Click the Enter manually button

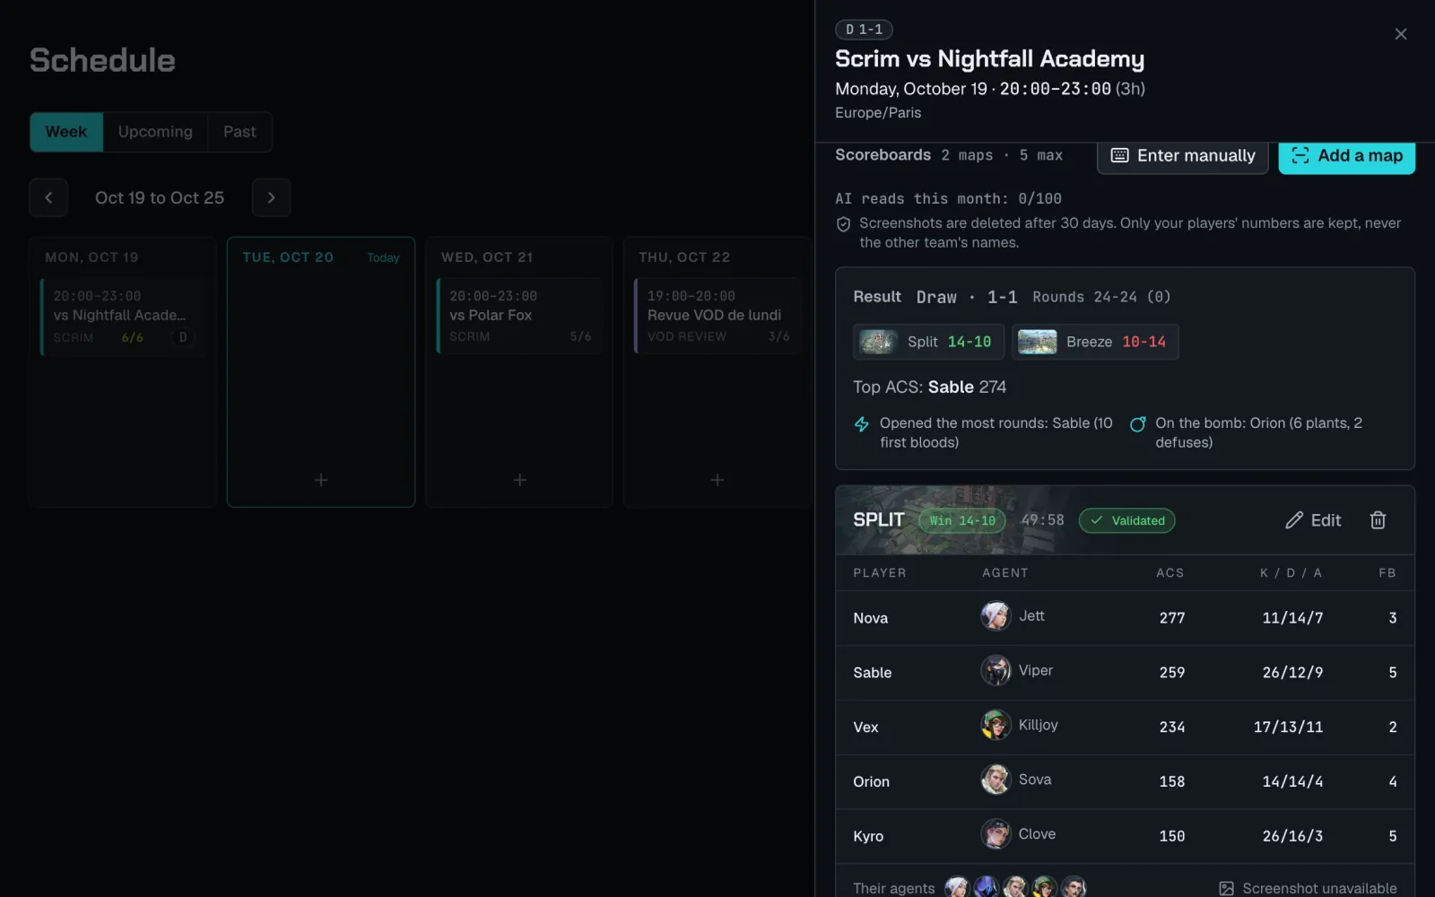pyautogui.click(x=1182, y=155)
